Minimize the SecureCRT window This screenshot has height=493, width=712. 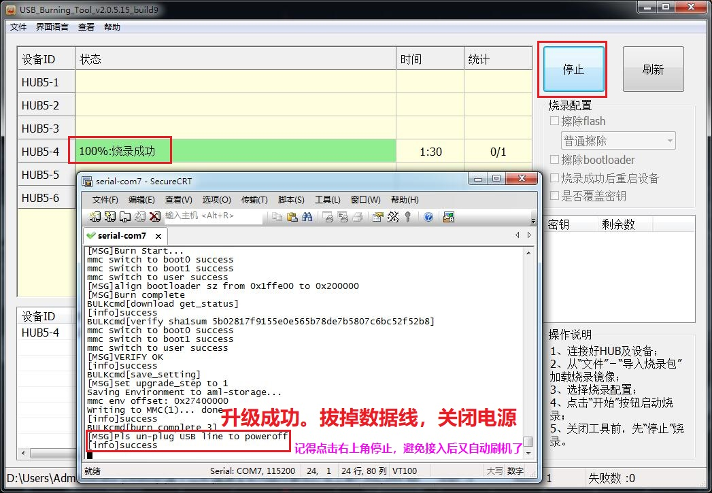pos(478,178)
